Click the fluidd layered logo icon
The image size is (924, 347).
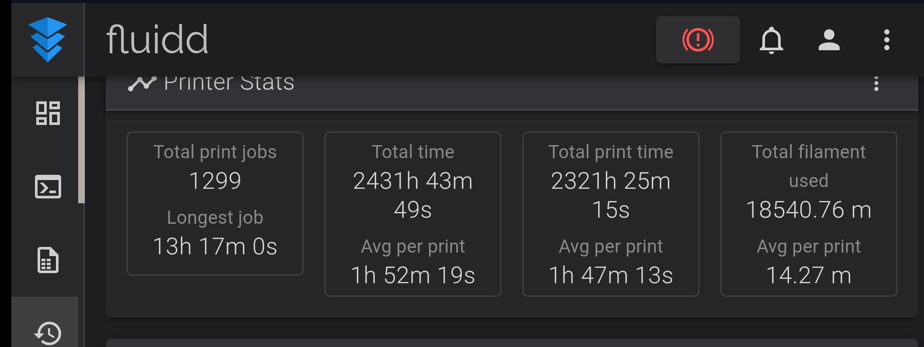pyautogui.click(x=47, y=39)
